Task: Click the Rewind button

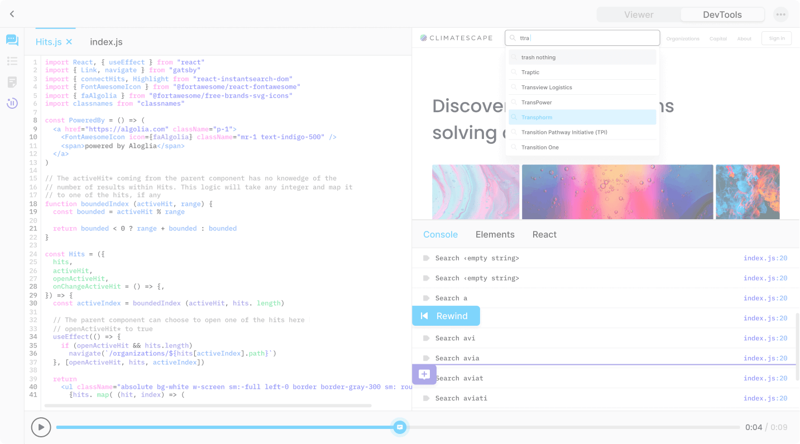Action: coord(446,316)
